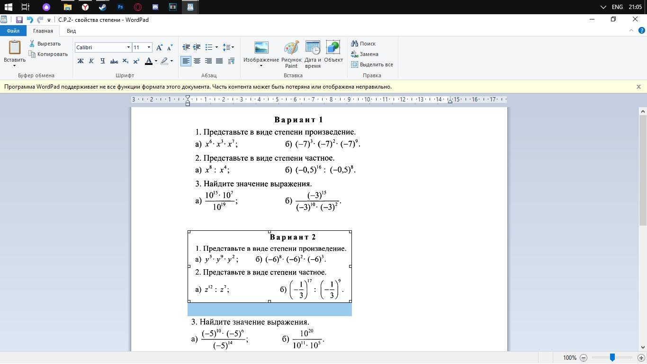Toggle bold formatting
647x364 pixels.
pos(81,61)
